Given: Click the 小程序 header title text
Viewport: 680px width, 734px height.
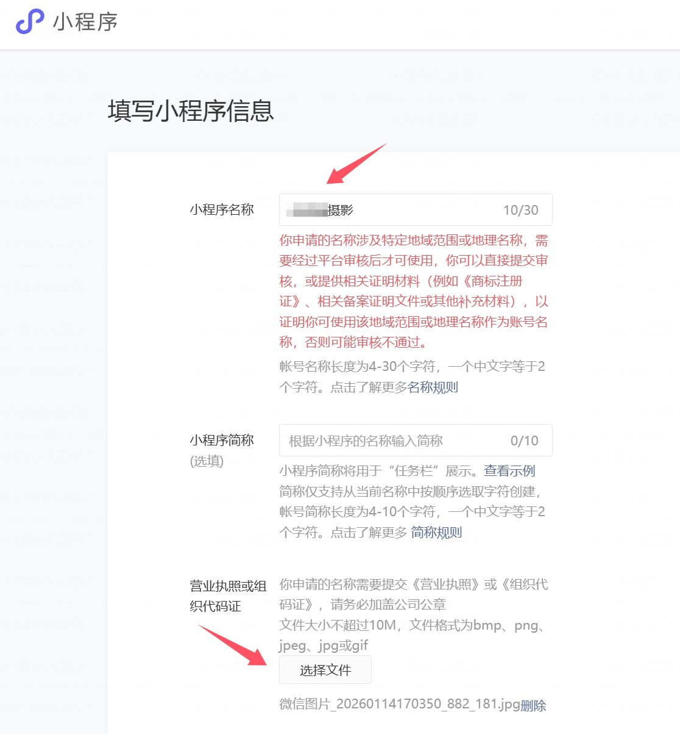Looking at the screenshot, I should [x=85, y=22].
